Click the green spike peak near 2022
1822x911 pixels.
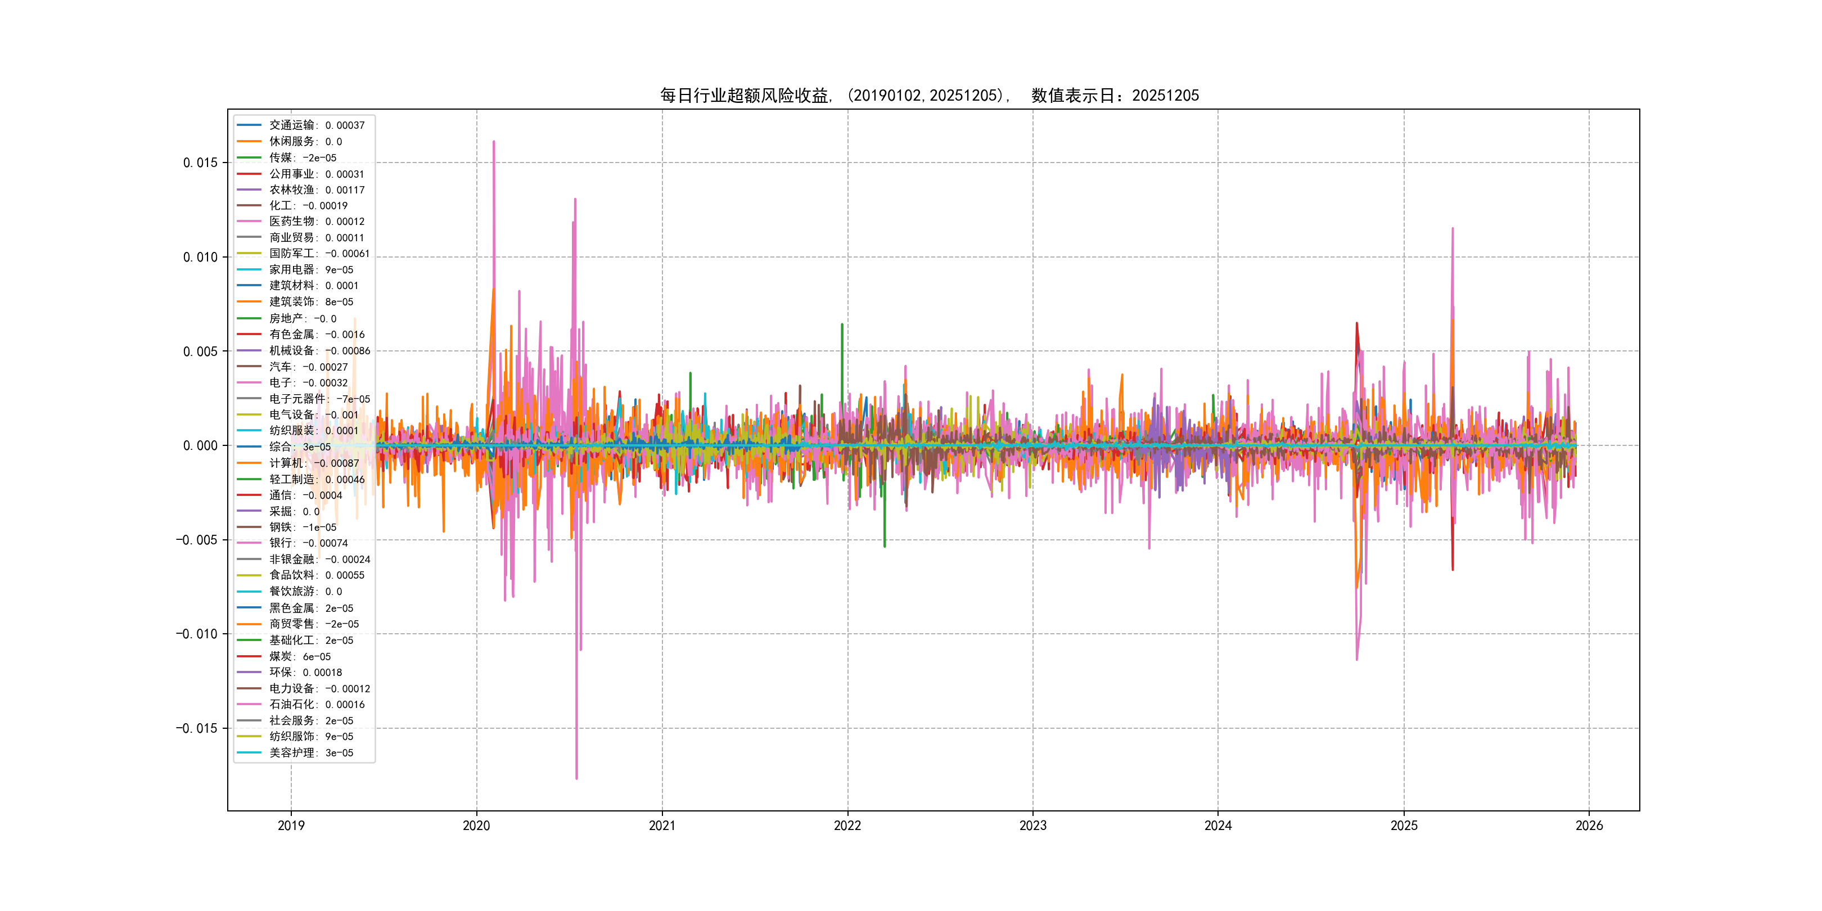pos(842,326)
